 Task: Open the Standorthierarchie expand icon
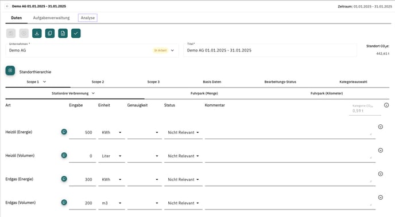pyautogui.click(x=10, y=70)
